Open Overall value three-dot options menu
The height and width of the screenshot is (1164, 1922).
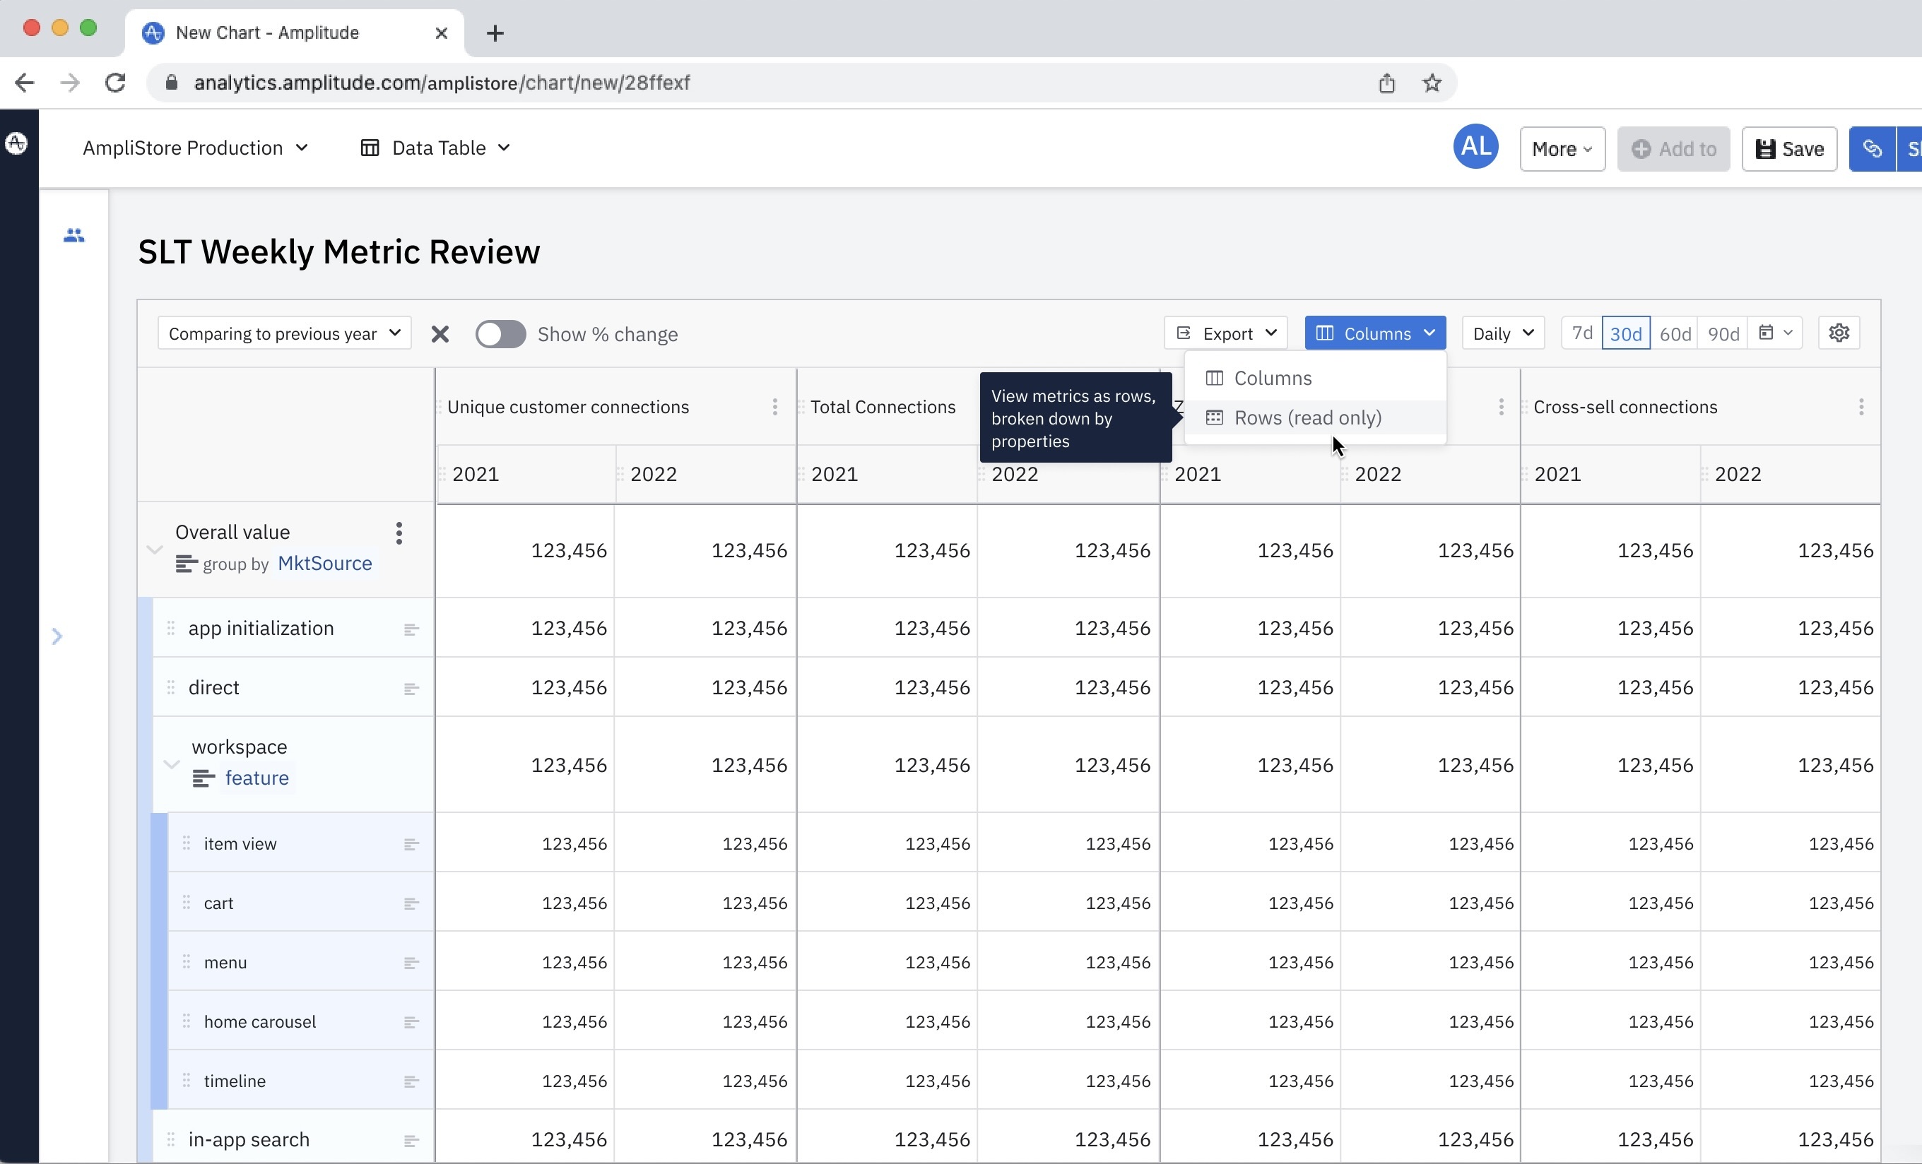[399, 533]
